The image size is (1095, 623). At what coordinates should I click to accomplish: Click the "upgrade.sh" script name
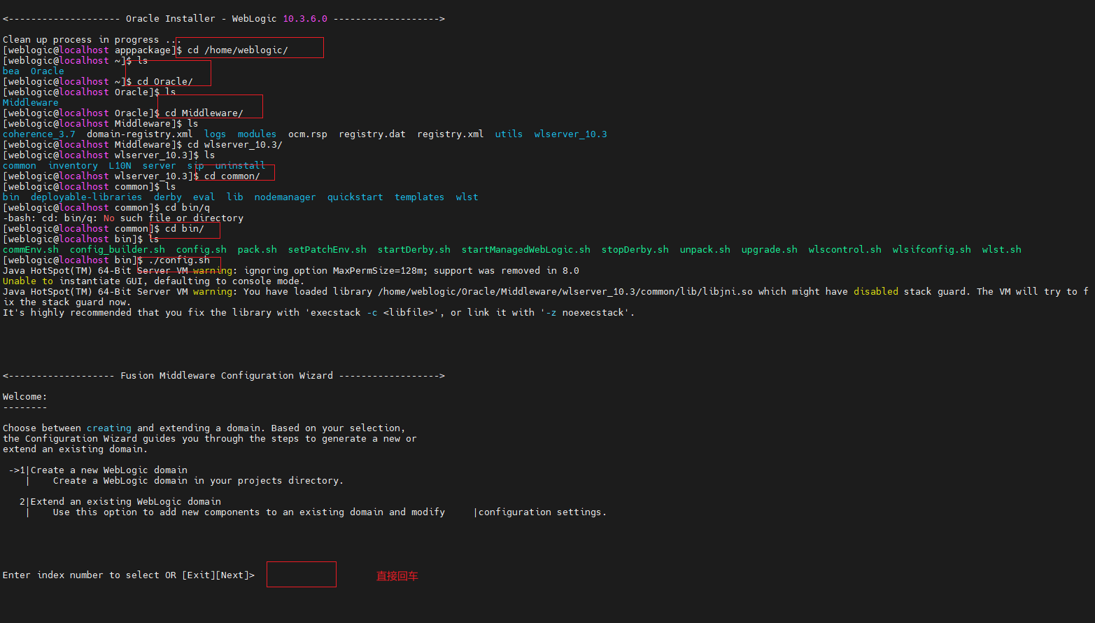click(x=770, y=250)
